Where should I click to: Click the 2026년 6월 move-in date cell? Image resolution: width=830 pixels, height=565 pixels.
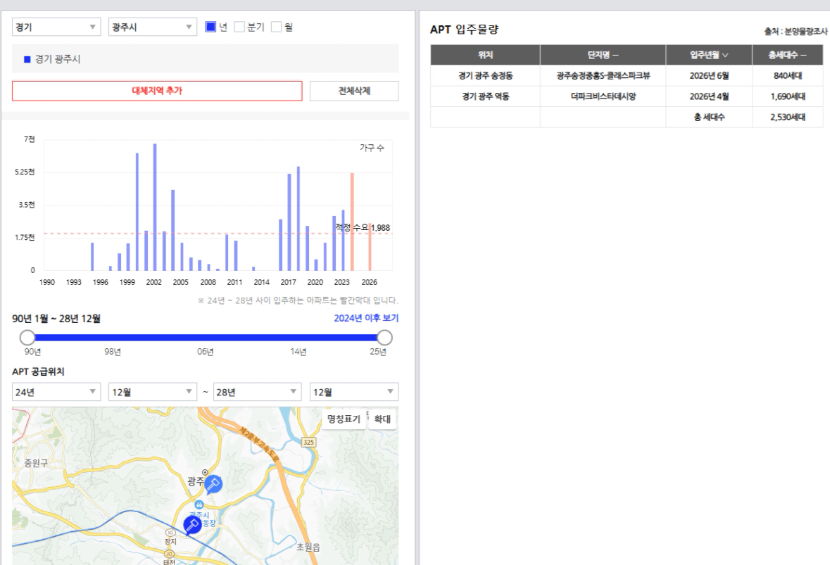[709, 76]
